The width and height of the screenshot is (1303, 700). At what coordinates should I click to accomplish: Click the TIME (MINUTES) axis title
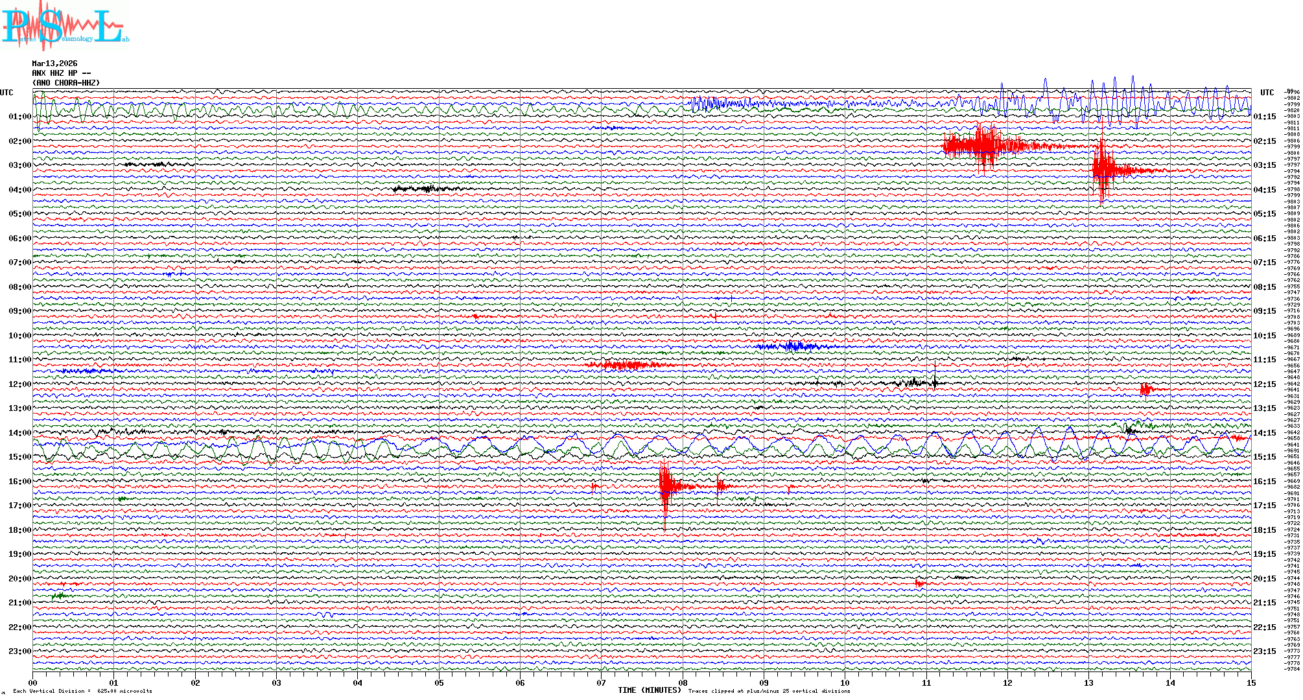click(x=650, y=690)
